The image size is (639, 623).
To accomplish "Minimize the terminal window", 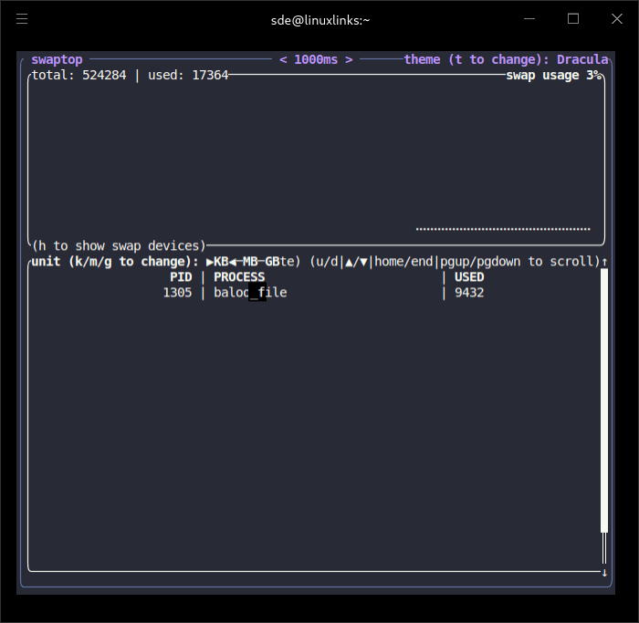I will [x=529, y=19].
